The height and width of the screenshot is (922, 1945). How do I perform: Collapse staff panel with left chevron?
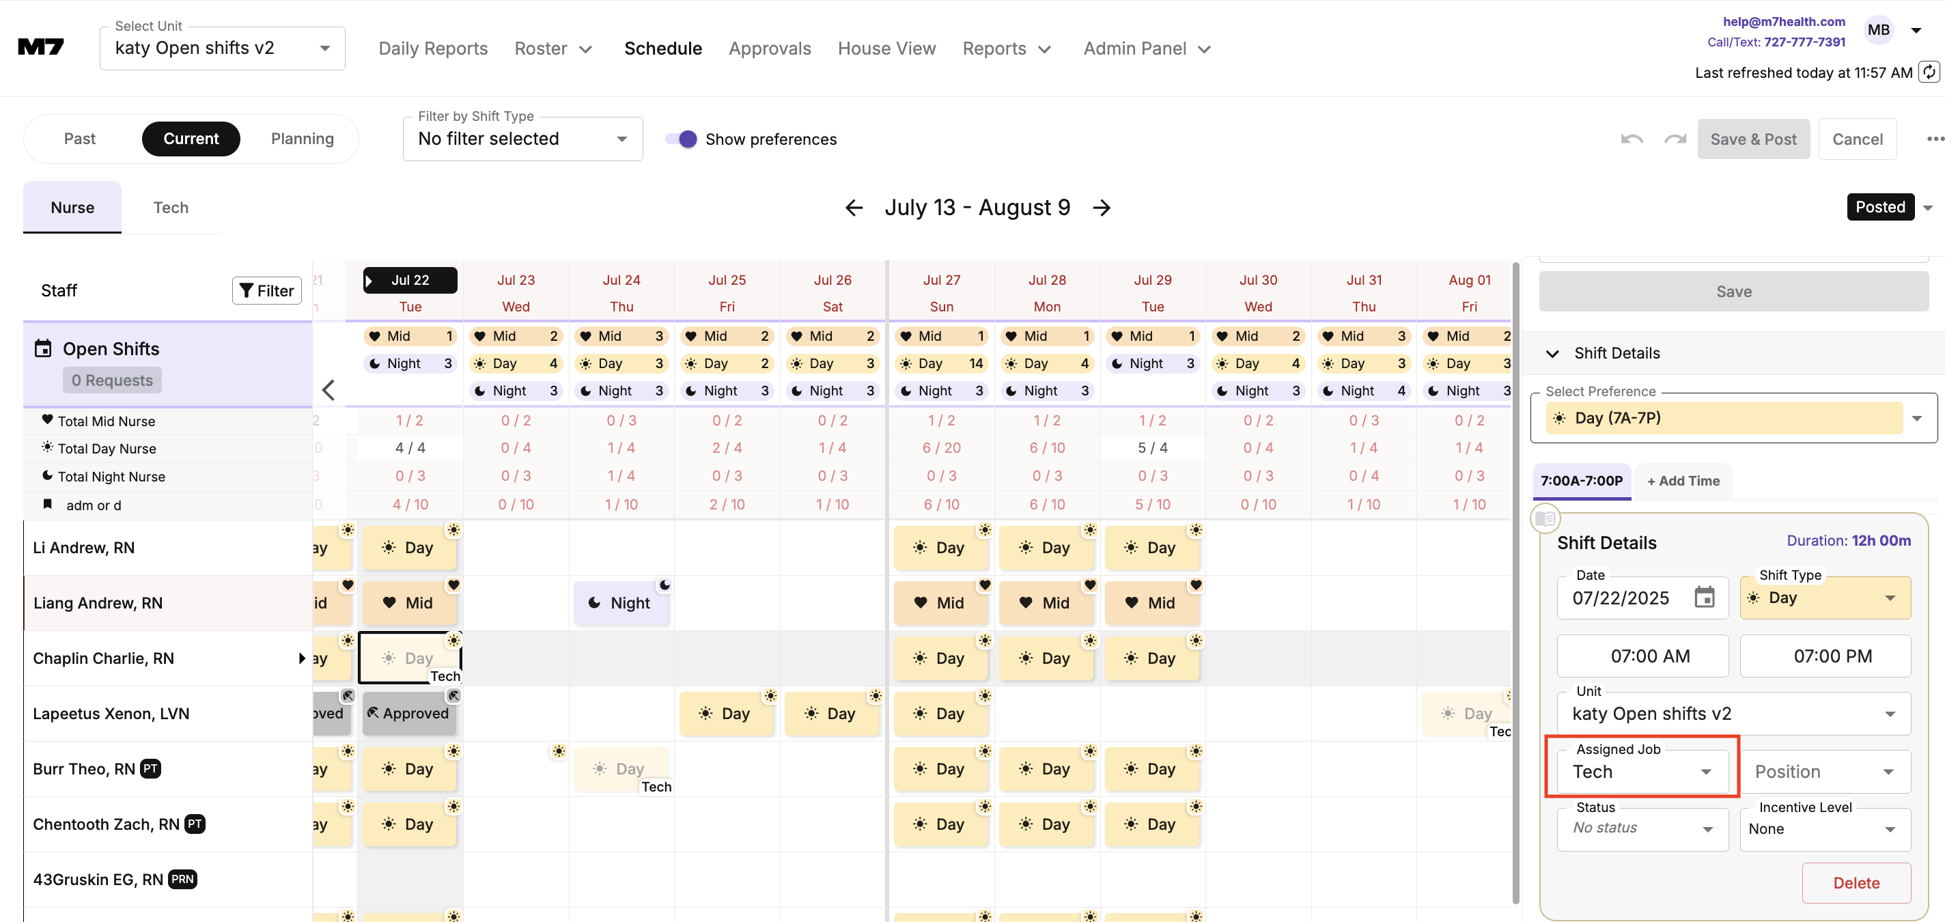[x=328, y=390]
